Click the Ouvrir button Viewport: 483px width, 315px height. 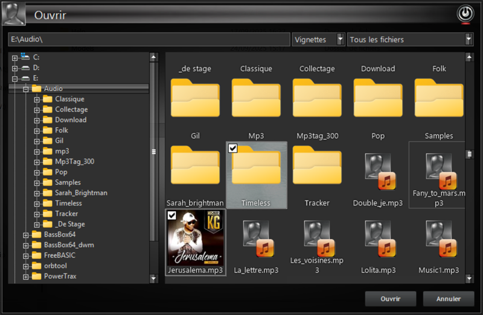(391, 299)
